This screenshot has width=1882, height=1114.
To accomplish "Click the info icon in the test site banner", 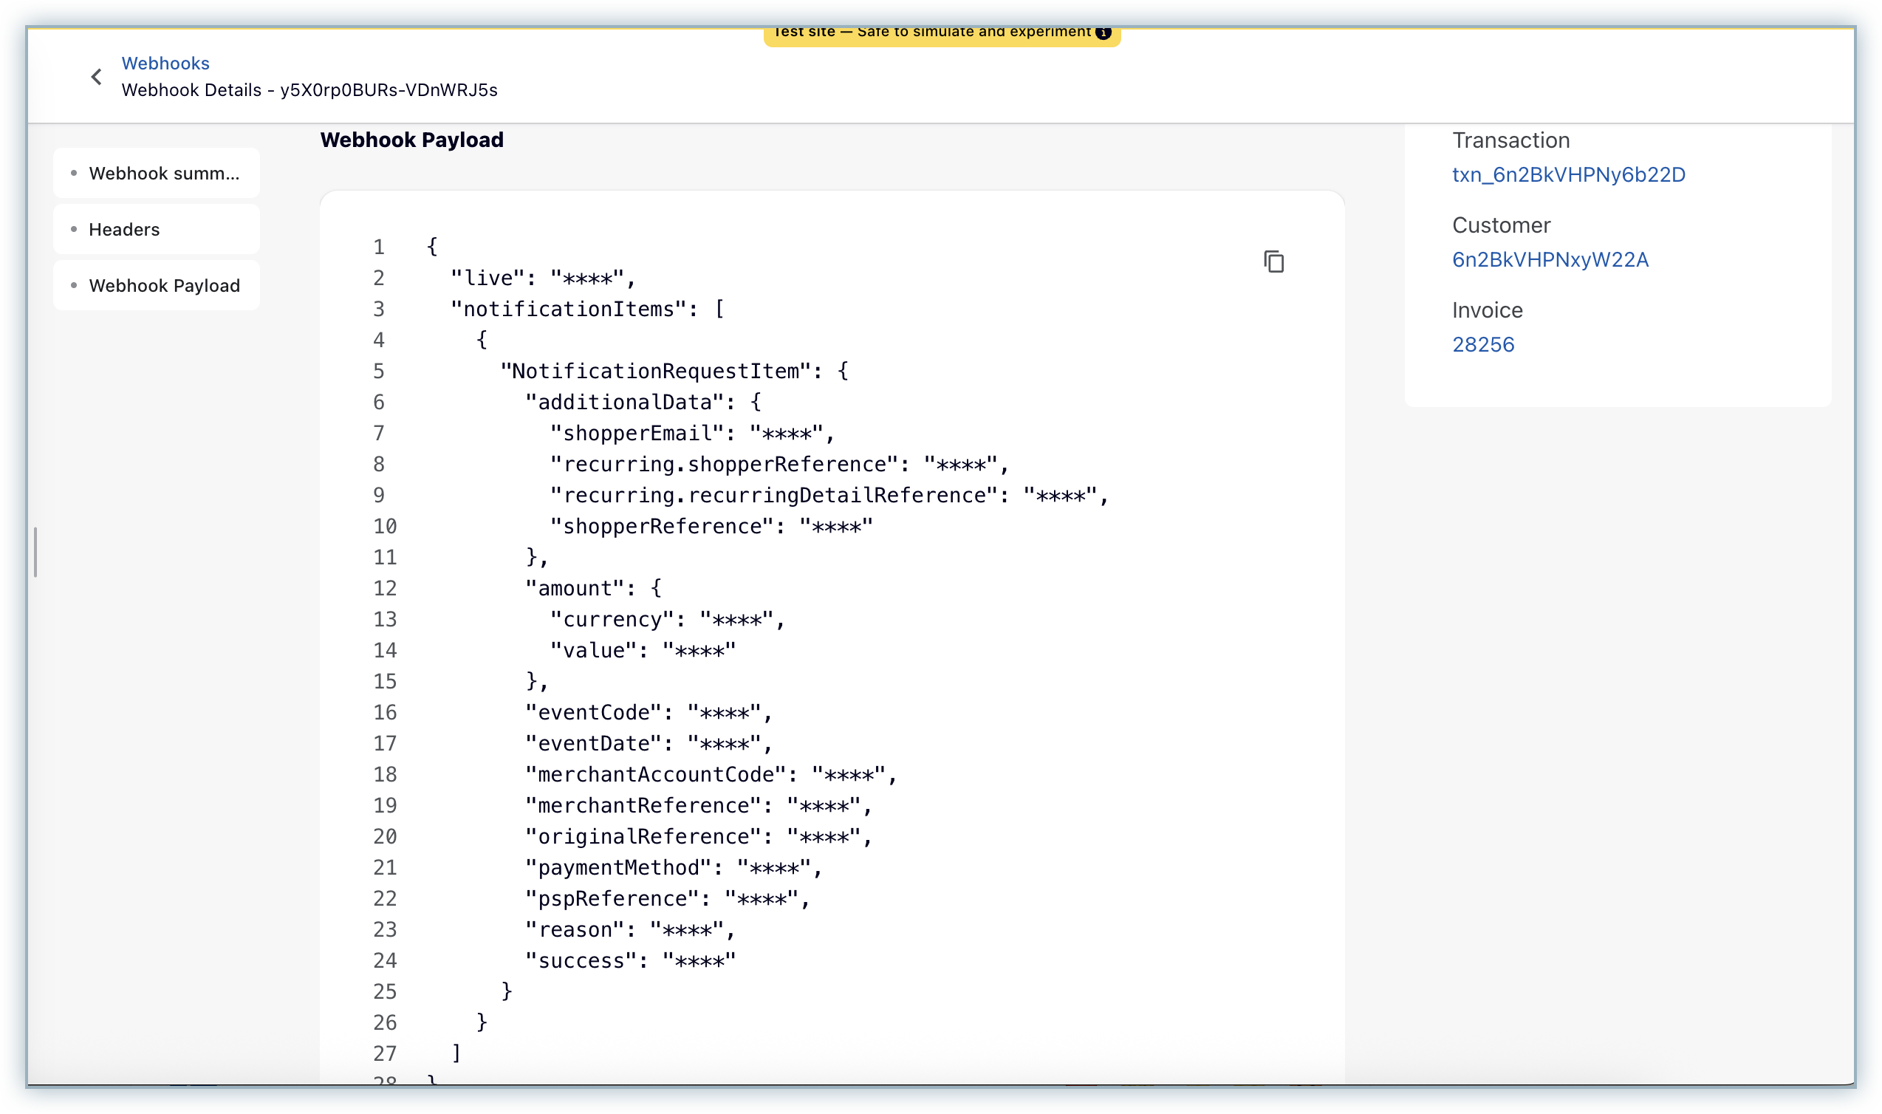I will click(1103, 32).
